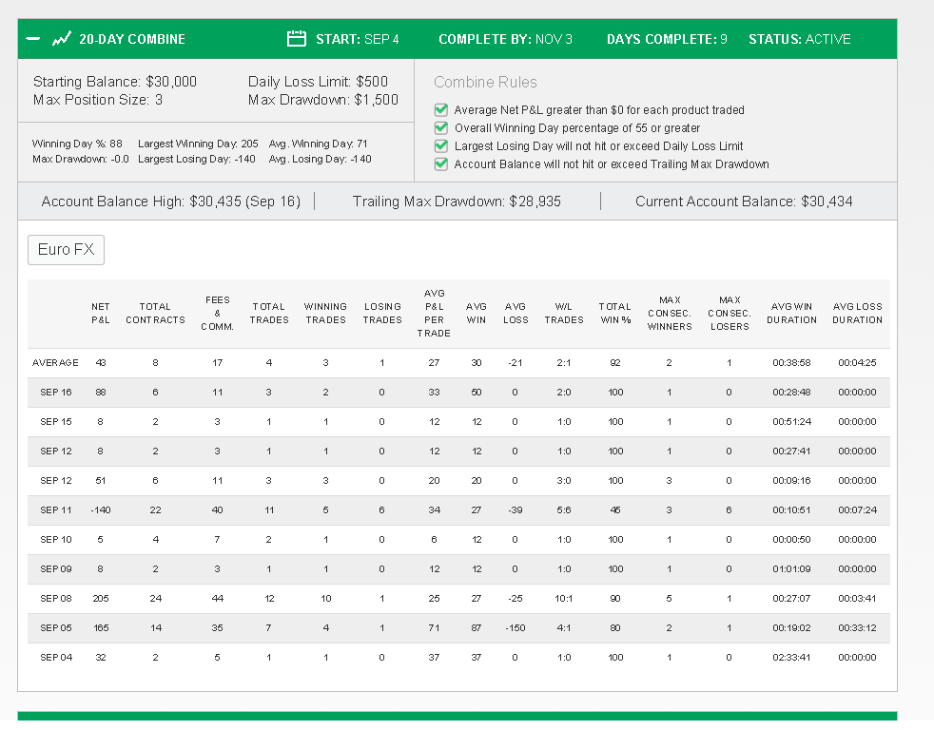Click the STATUS: ACTIVE header text
Image resolution: width=934 pixels, height=730 pixels.
(799, 39)
